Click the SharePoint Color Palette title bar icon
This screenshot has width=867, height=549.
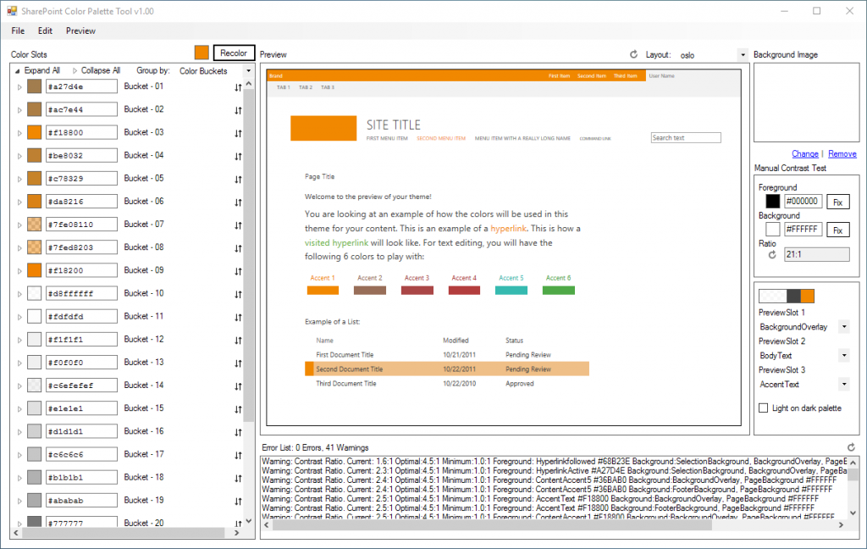click(x=11, y=10)
